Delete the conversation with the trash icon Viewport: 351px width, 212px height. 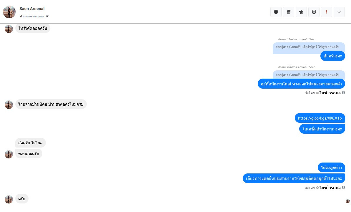pyautogui.click(x=289, y=12)
